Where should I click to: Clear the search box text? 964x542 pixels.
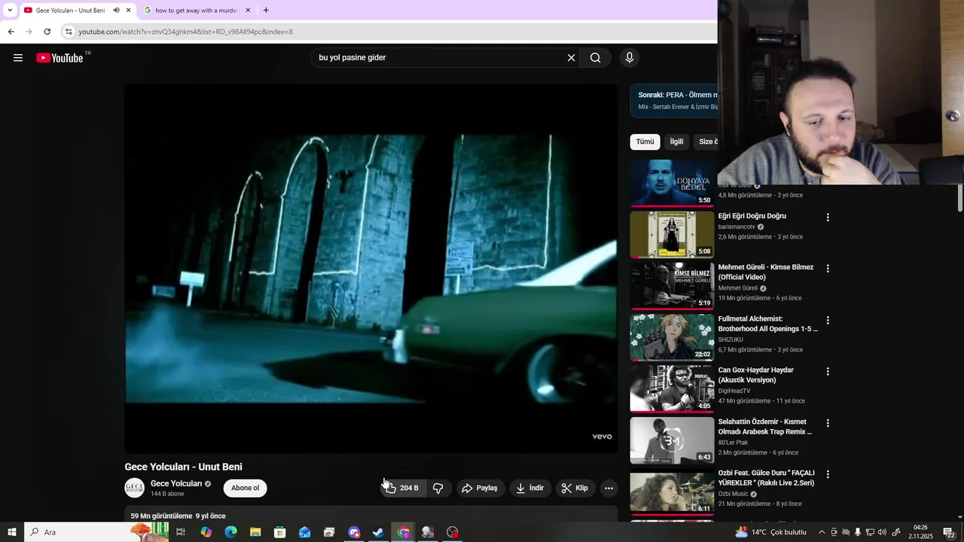tap(571, 58)
